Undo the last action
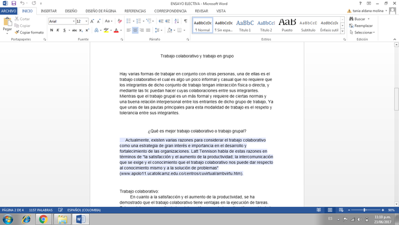The height and width of the screenshot is (225, 399). tap(22, 3)
